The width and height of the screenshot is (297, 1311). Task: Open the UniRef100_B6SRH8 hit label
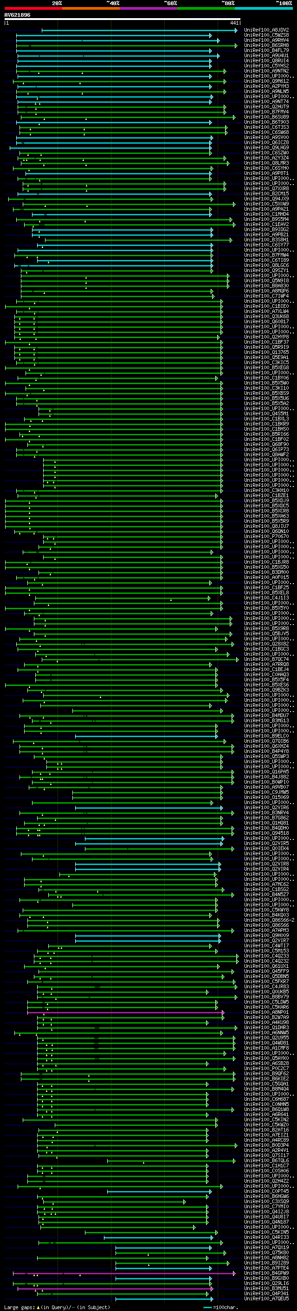tap(266, 46)
